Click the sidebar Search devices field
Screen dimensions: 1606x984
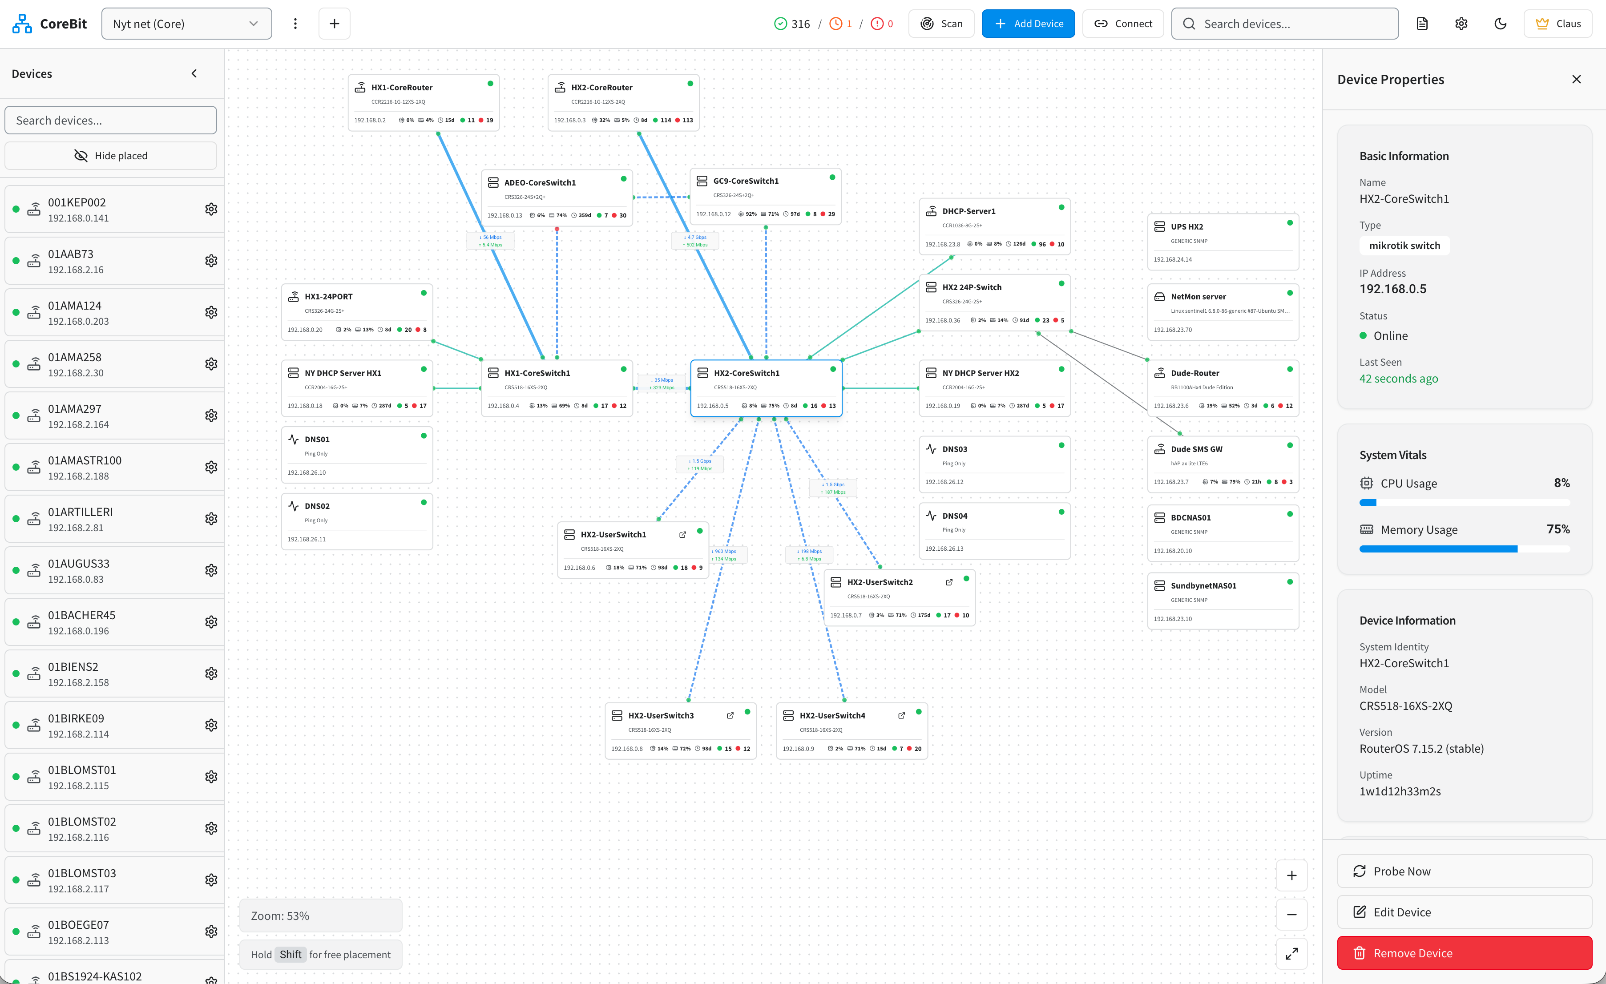point(111,121)
